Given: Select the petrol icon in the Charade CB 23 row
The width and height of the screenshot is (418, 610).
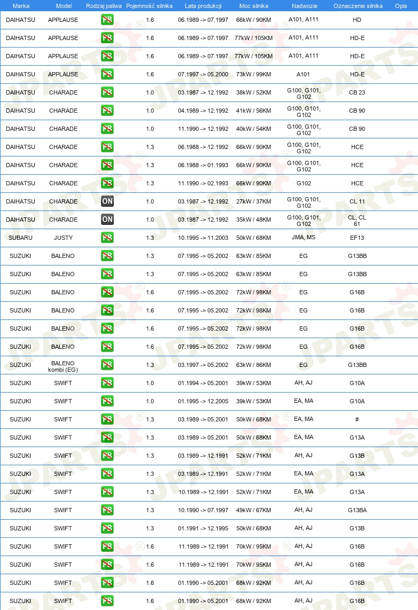Looking at the screenshot, I should 107,92.
